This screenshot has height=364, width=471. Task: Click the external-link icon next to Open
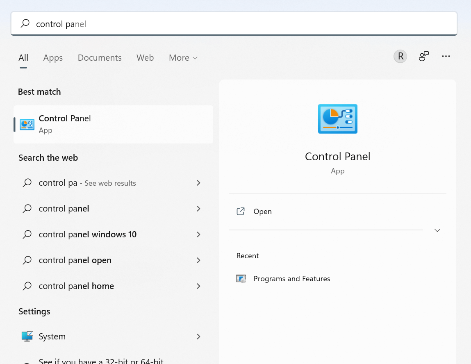point(241,211)
